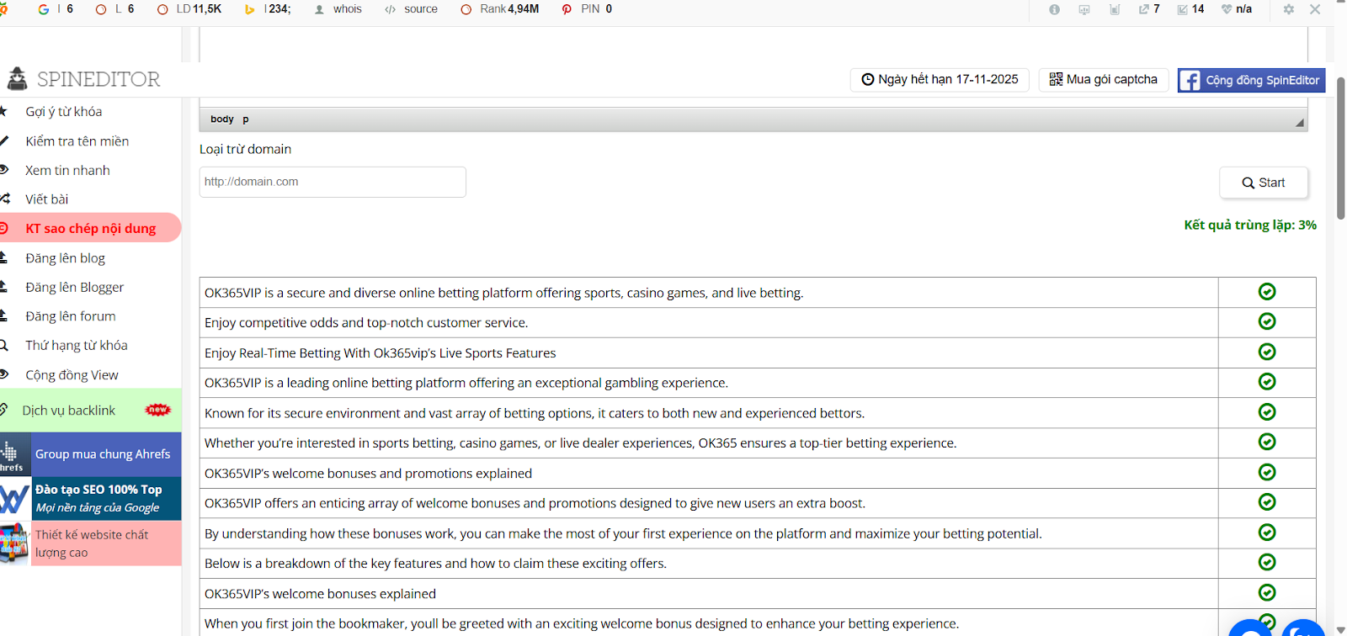The width and height of the screenshot is (1347, 636).
Task: Select text 'Enjoy competitive odds and top-notch customer service.'
Action: pos(366,323)
